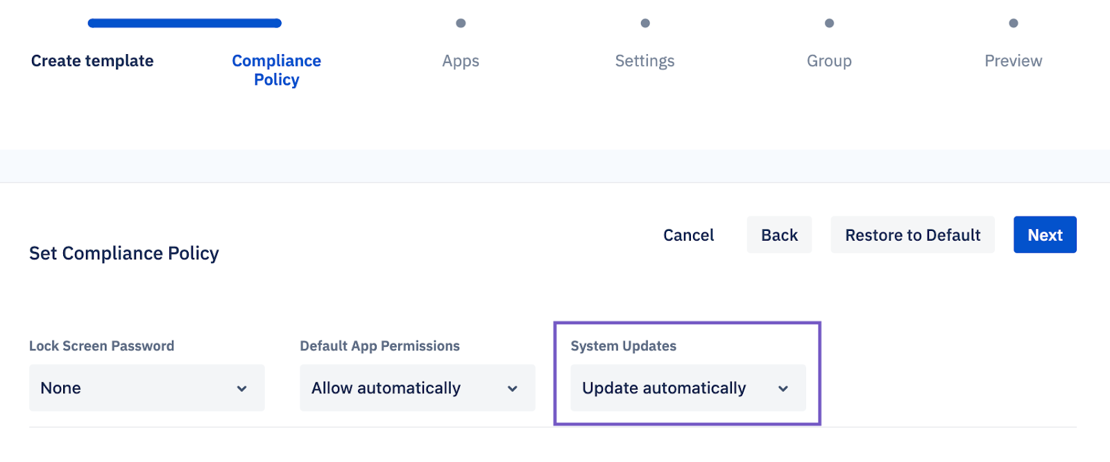Image resolution: width=1110 pixels, height=462 pixels.
Task: Click the step dot above Apps
Action: click(461, 23)
